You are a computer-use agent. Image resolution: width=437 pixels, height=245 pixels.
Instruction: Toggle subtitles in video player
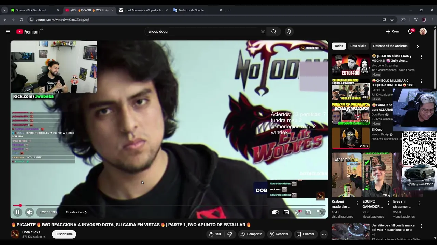(x=286, y=212)
